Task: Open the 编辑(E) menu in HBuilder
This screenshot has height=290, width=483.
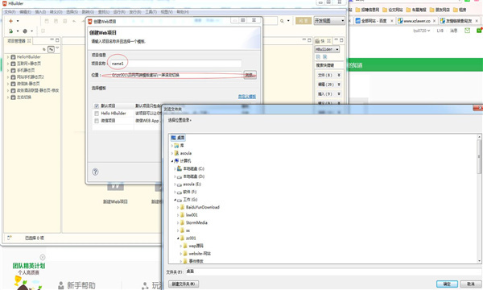Action: pyautogui.click(x=25, y=12)
